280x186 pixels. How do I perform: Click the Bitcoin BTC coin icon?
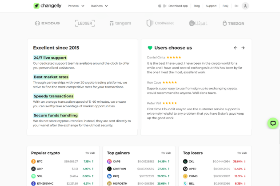(33, 161)
